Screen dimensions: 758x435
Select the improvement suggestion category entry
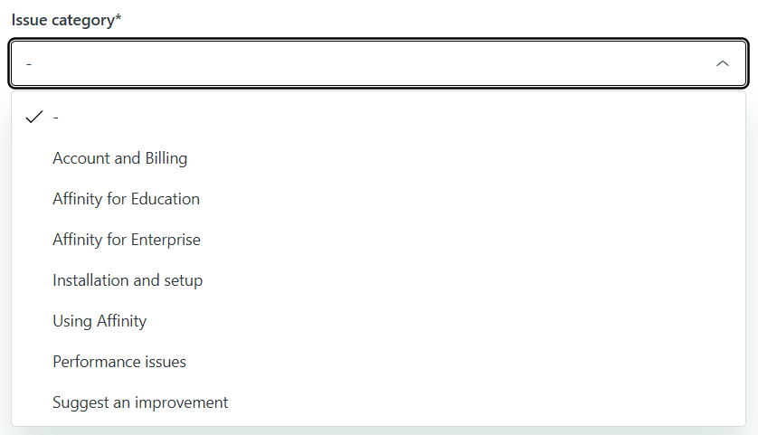coord(140,402)
